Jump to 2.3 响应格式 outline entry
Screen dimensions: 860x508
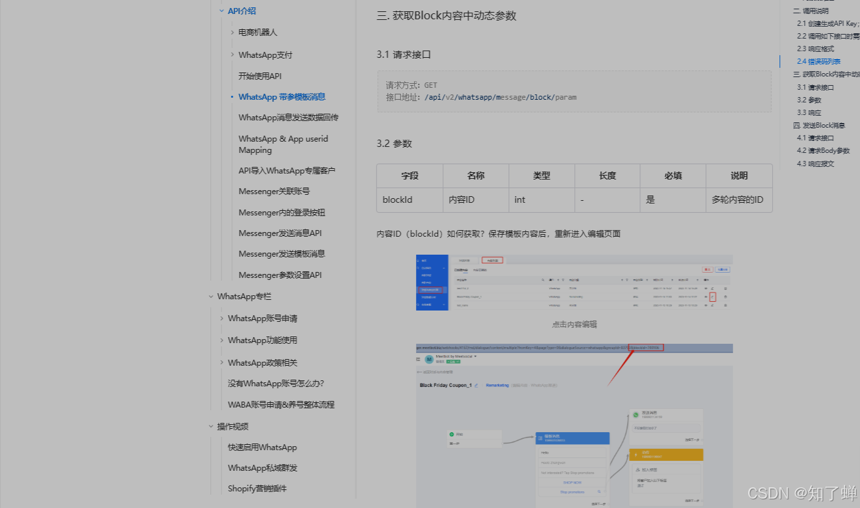tap(815, 49)
